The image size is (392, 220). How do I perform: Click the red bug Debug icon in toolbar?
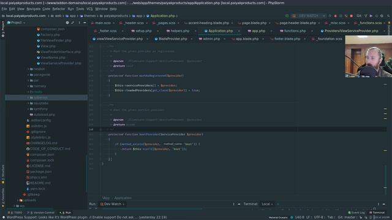click(x=335, y=16)
